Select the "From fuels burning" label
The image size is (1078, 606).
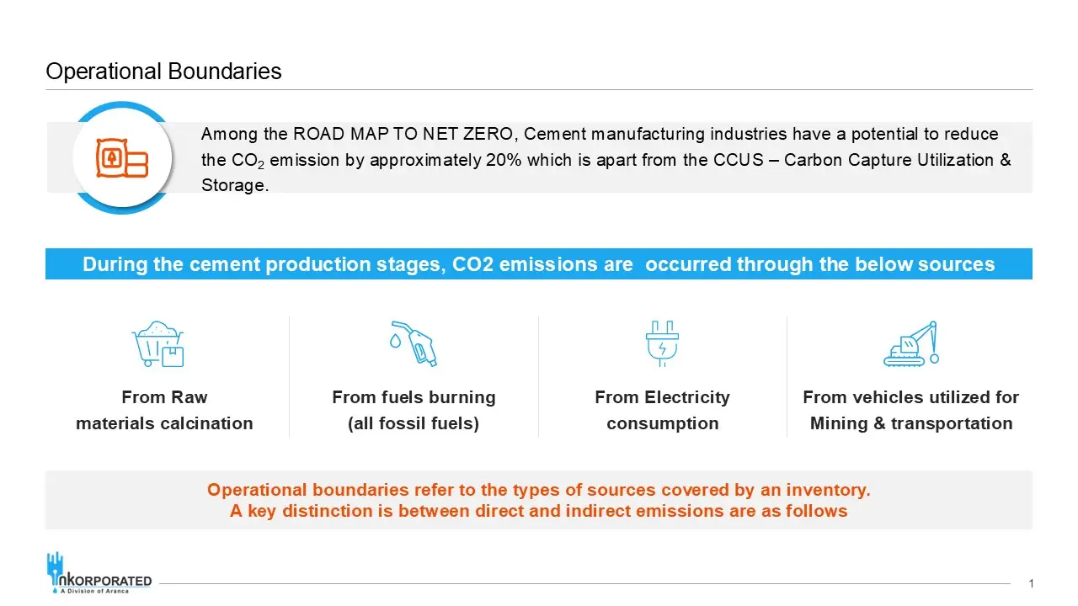(414, 397)
